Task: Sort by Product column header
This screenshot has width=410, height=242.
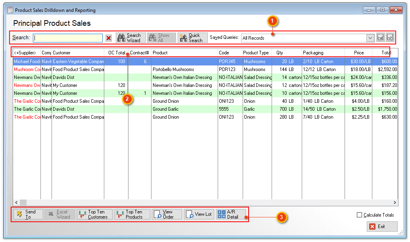Action: tap(184, 53)
